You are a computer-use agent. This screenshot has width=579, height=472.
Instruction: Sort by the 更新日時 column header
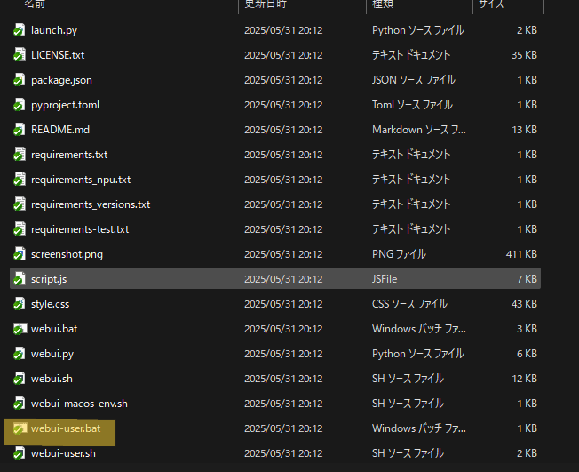click(x=266, y=4)
